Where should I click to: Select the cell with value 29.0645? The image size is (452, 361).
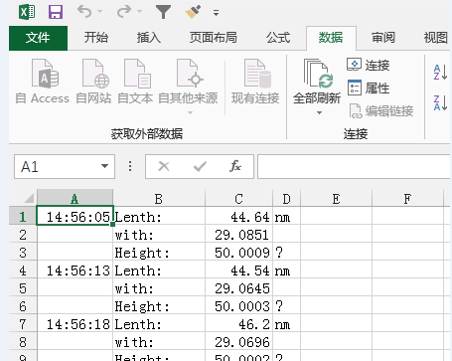238,288
